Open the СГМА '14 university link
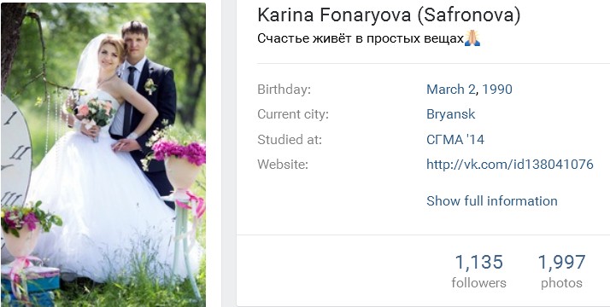The height and width of the screenshot is (307, 610). click(x=455, y=140)
